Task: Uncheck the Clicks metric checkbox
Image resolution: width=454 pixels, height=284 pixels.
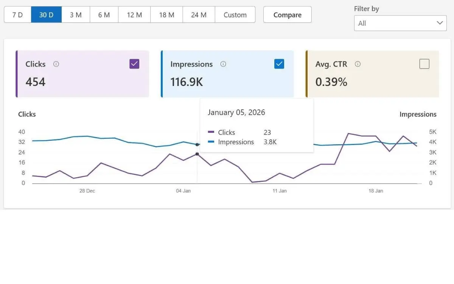Action: click(x=134, y=64)
